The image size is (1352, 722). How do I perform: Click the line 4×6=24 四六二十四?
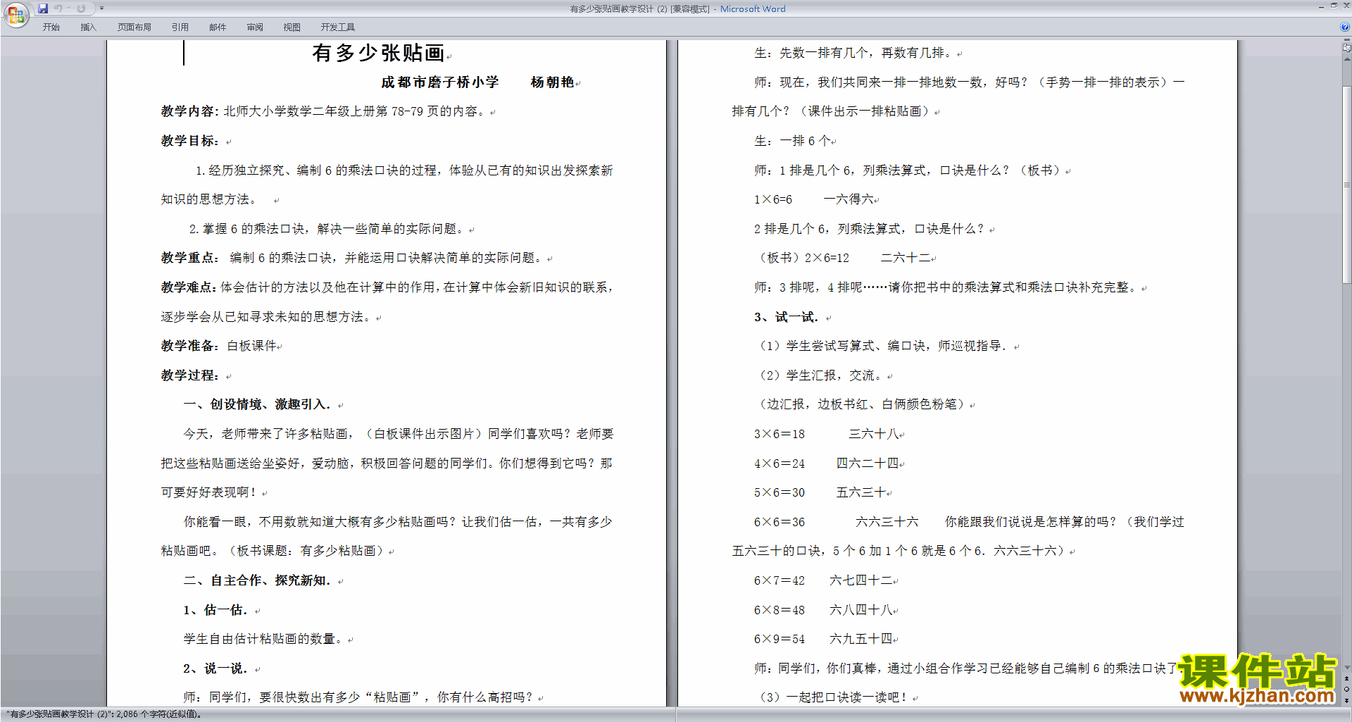click(826, 463)
